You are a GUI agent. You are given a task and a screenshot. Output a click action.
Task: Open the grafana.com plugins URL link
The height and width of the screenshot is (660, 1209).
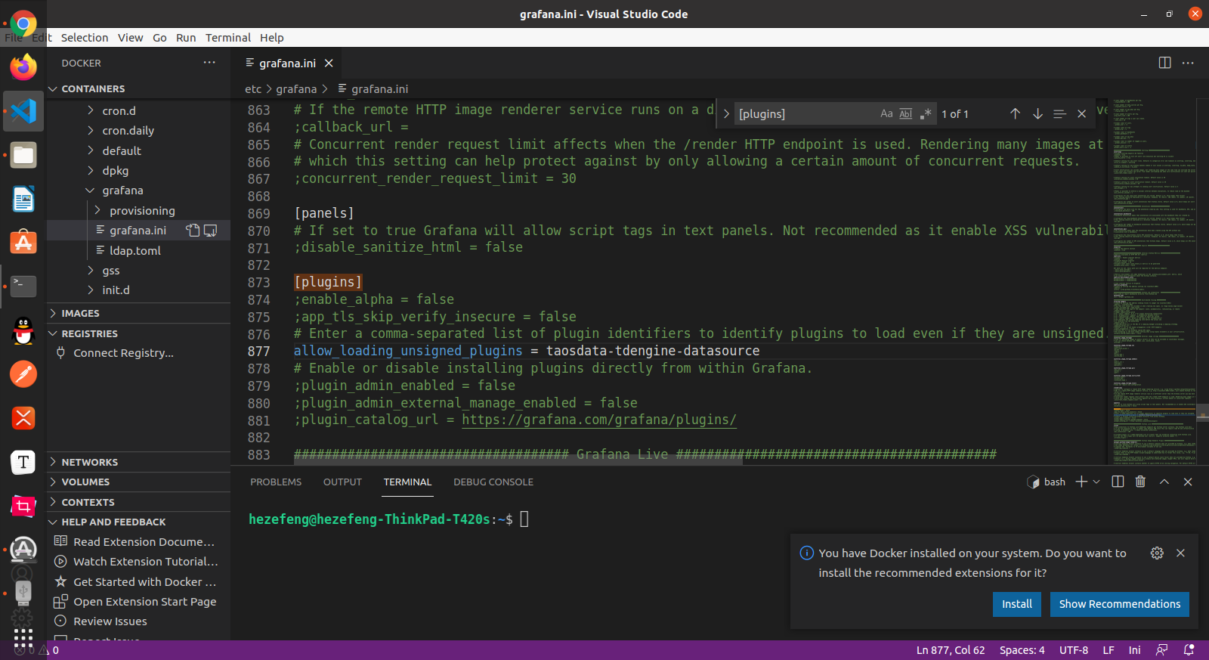(598, 420)
